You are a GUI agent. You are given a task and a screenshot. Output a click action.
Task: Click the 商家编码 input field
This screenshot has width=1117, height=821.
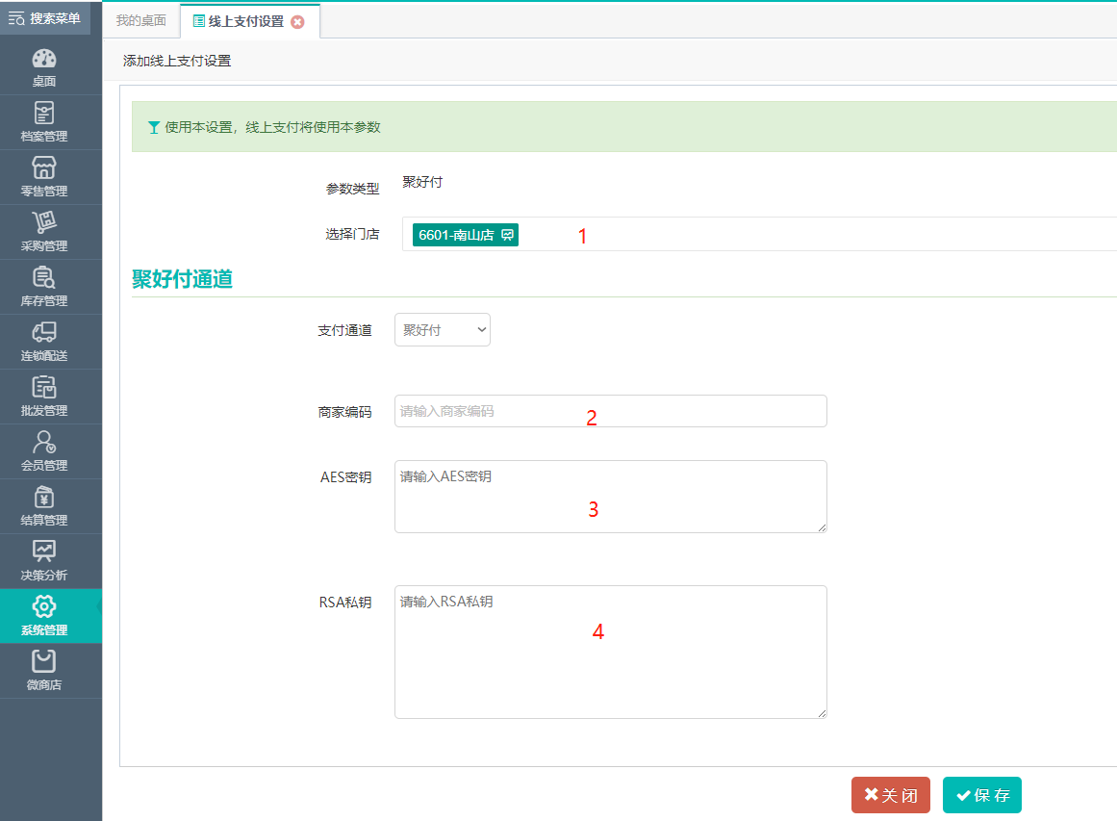611,411
